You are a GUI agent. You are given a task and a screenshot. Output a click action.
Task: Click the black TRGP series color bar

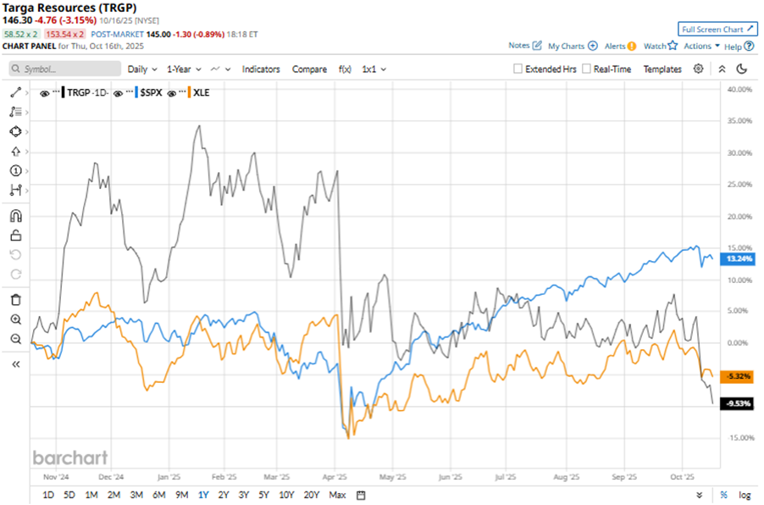pos(64,92)
